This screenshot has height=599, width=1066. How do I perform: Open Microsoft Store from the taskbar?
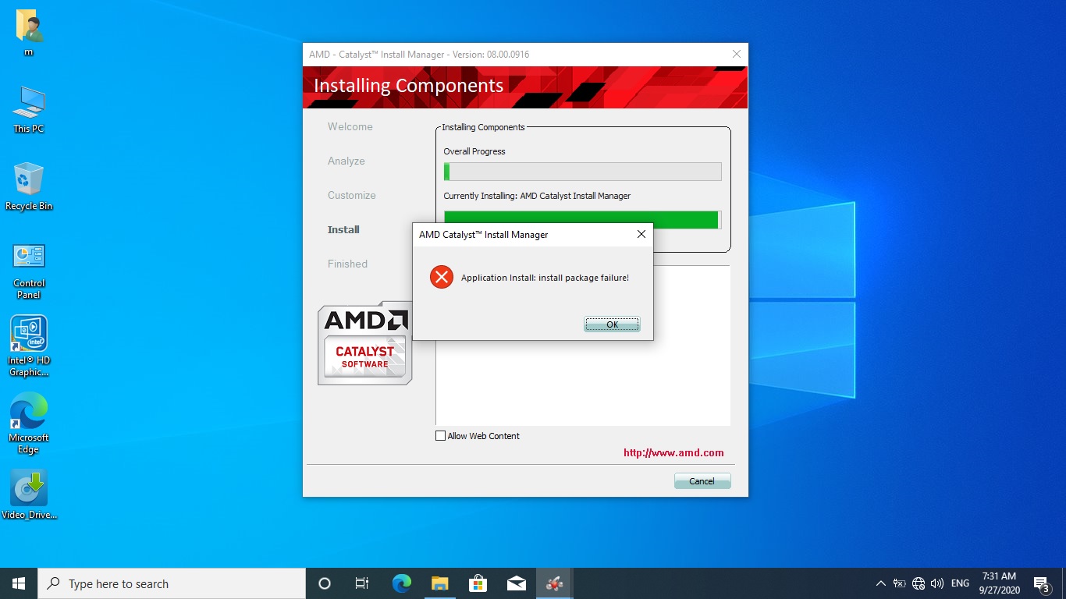(x=478, y=583)
